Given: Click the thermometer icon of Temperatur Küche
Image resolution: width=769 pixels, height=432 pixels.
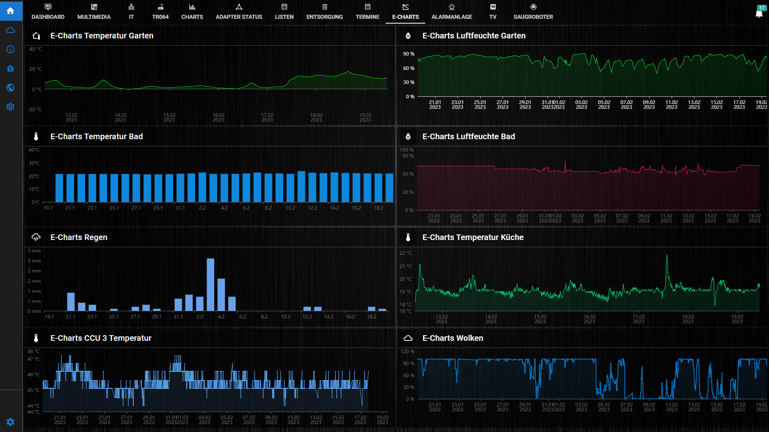Looking at the screenshot, I should coord(408,237).
